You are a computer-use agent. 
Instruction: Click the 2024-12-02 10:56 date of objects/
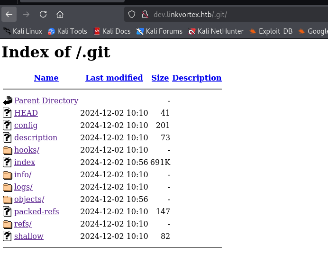coord(114,200)
